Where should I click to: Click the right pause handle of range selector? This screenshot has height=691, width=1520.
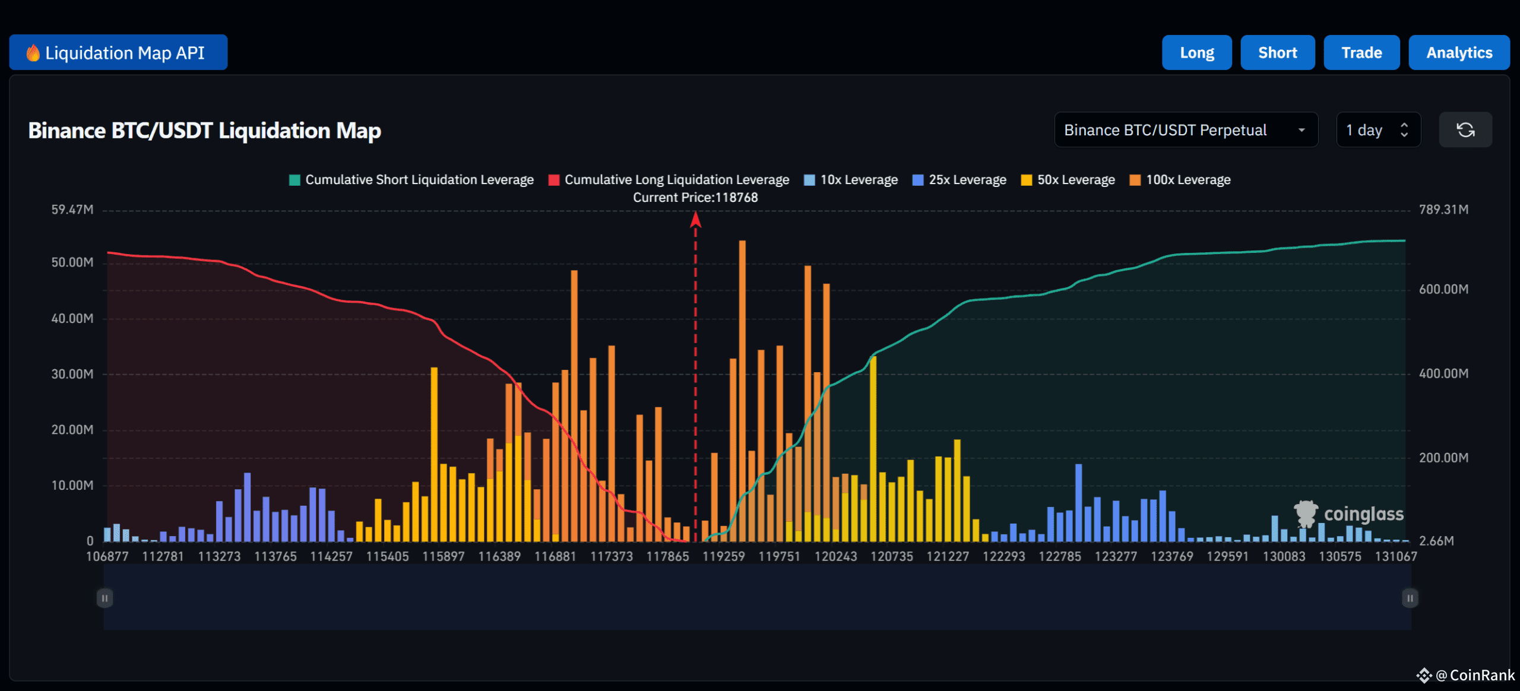(x=1410, y=598)
